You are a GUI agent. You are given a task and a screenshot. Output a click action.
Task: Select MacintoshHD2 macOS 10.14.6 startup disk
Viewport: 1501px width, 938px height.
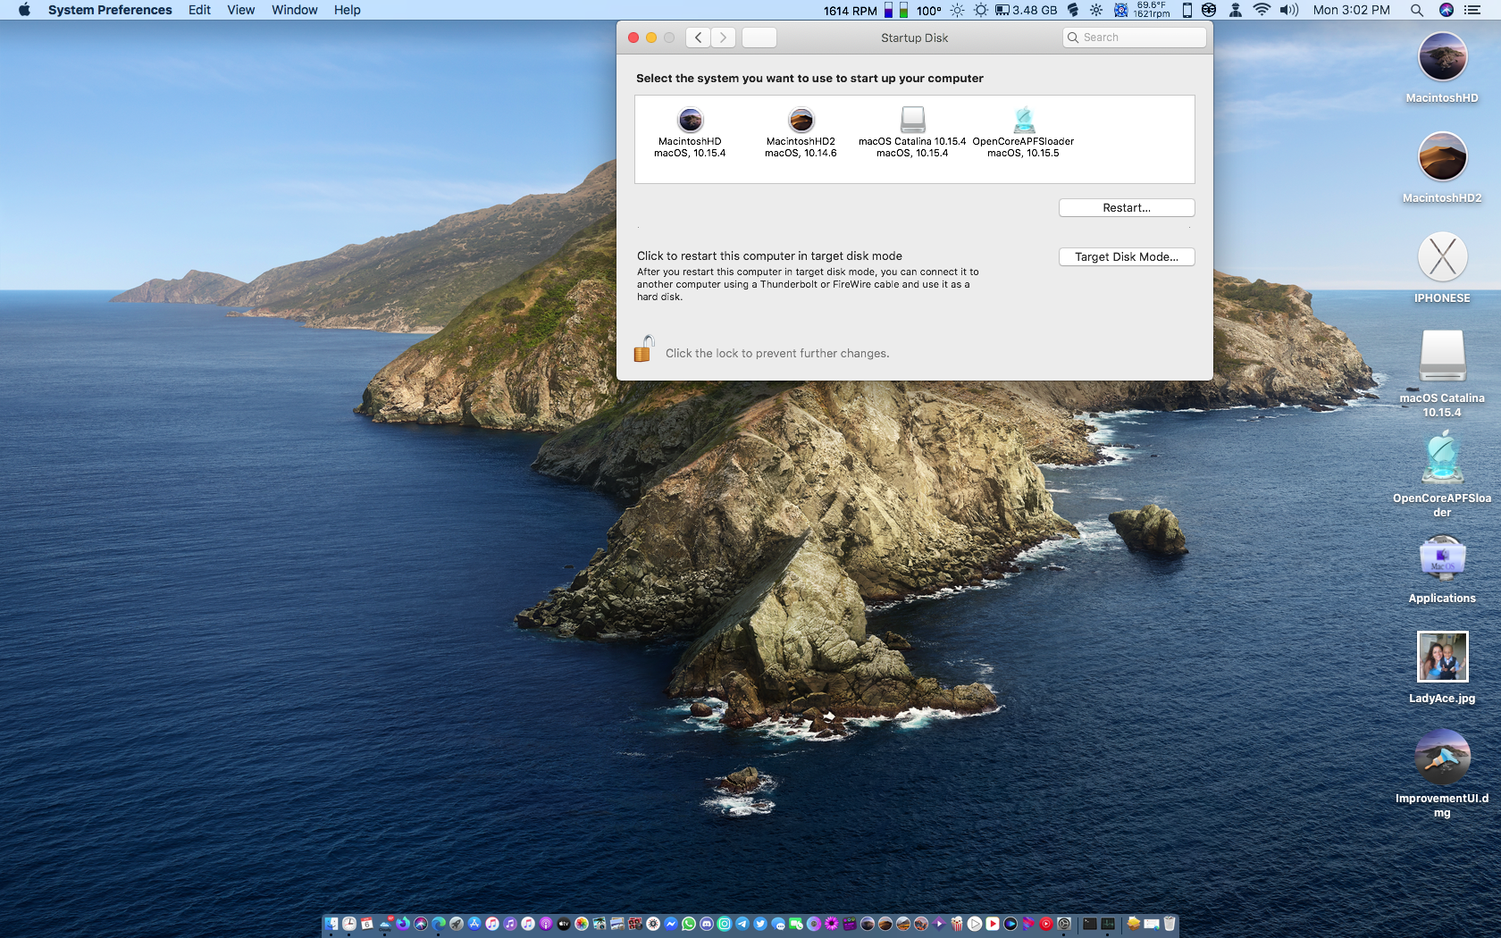801,133
